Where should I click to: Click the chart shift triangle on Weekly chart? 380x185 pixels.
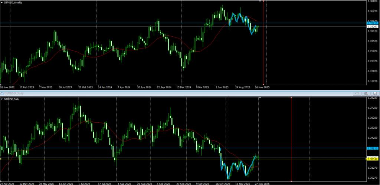pos(259,1)
